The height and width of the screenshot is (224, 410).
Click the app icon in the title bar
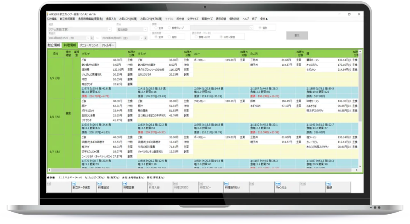[x=48, y=14]
